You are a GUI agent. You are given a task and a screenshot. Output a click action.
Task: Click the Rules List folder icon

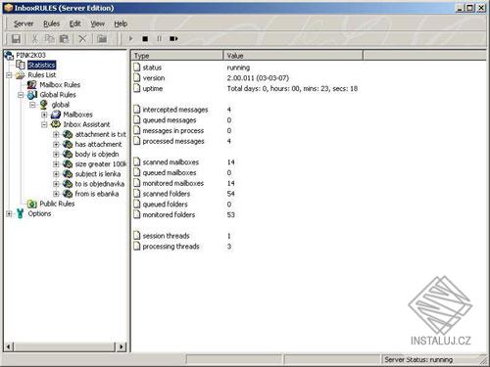pyautogui.click(x=21, y=75)
